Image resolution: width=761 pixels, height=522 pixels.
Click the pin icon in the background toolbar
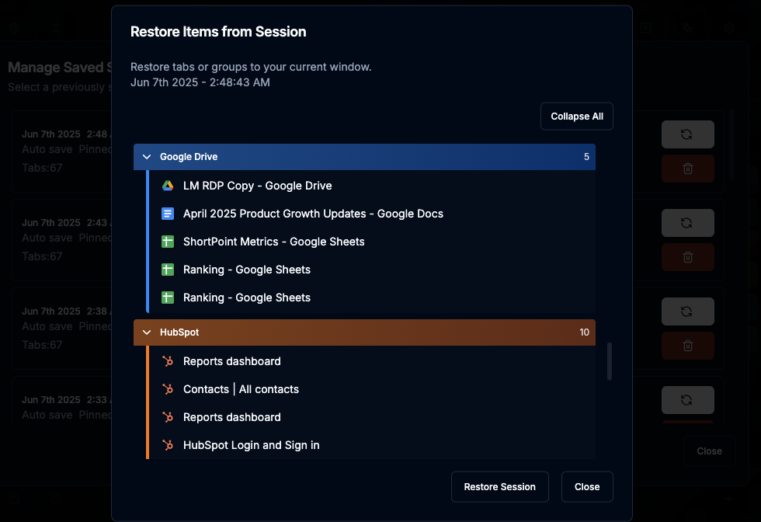[14, 28]
